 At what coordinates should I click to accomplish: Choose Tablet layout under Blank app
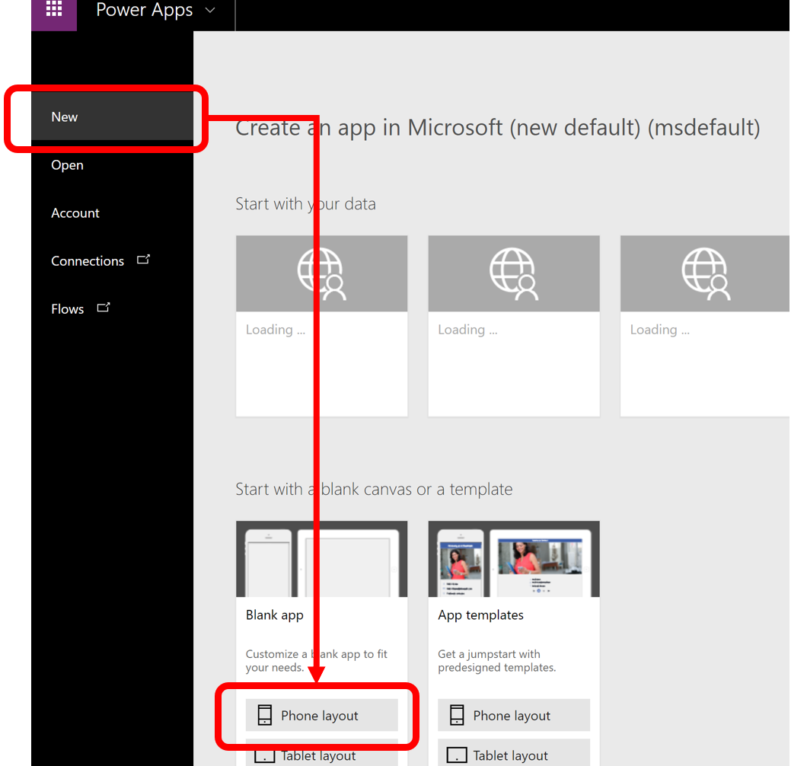(322, 754)
